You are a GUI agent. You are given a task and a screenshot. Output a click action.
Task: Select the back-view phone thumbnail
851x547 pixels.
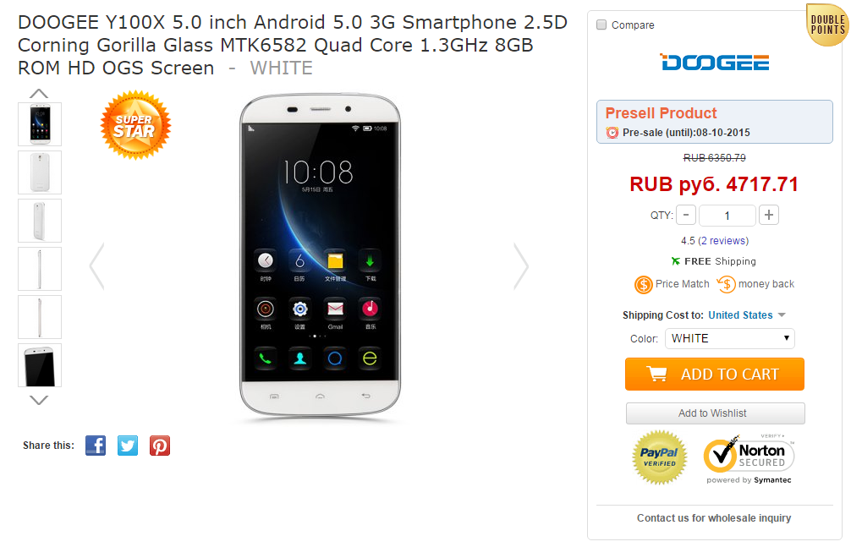click(40, 172)
